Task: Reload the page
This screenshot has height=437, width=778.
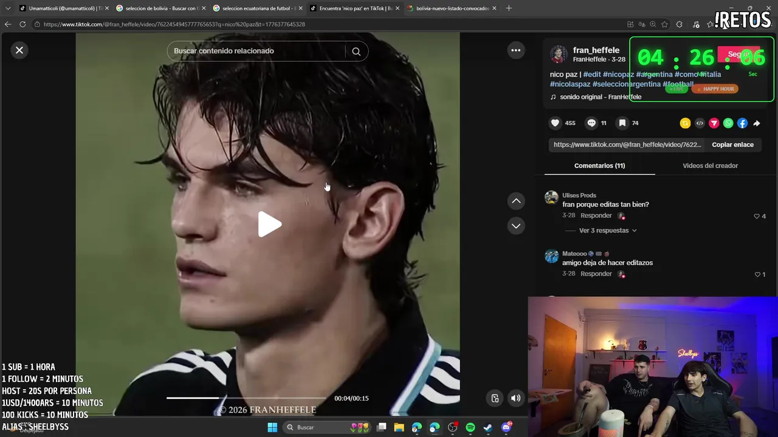Action: (x=22, y=24)
